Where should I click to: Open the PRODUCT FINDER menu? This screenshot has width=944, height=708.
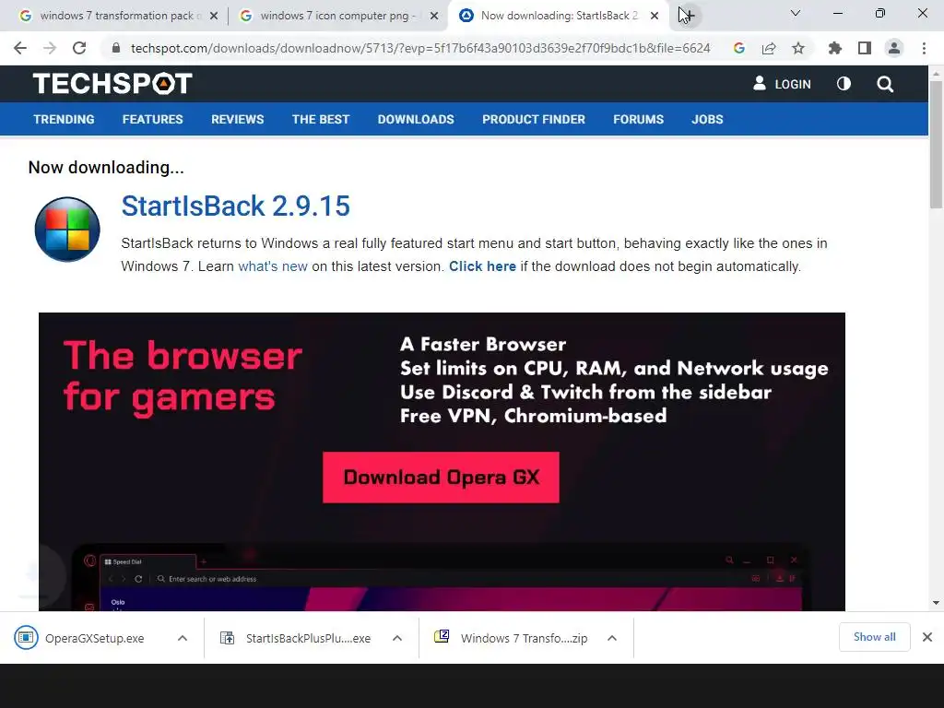click(x=534, y=119)
